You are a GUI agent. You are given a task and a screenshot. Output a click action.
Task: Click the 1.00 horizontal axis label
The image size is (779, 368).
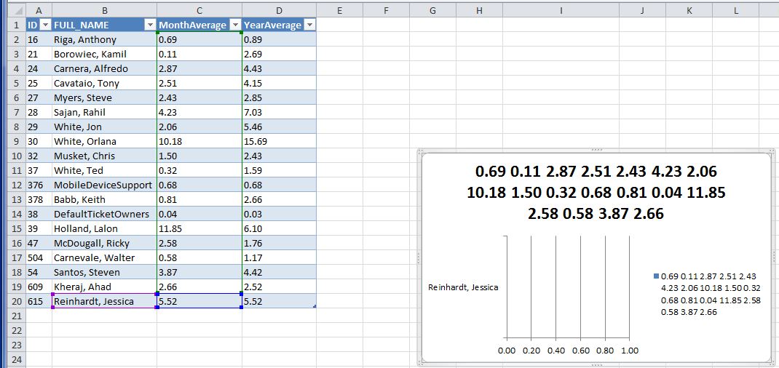click(x=630, y=351)
